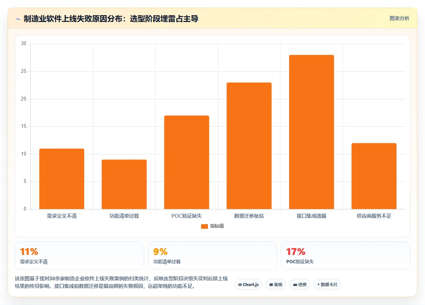Image resolution: width=425 pixels, height=305 pixels.
Task: Select the Chart.js tag chip
Action: point(248,285)
